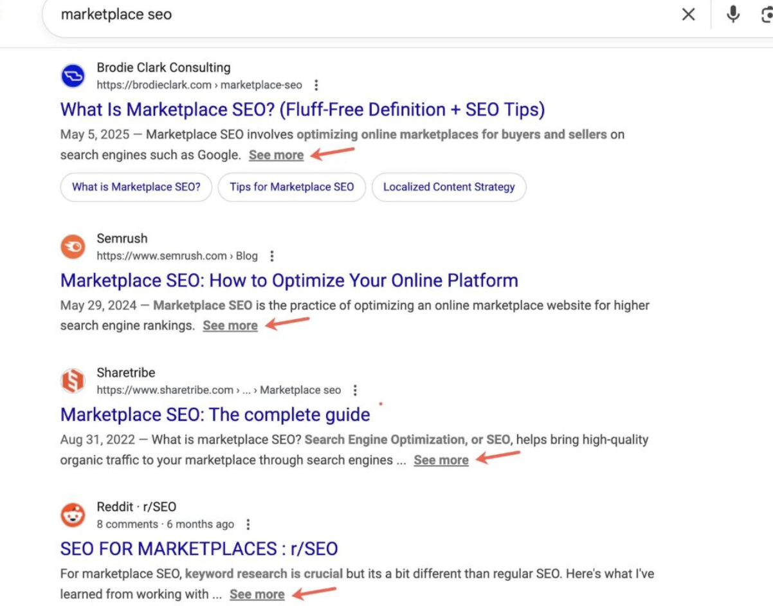Open three-dot menu for Sharetribe result
The height and width of the screenshot is (606, 773).
point(355,390)
